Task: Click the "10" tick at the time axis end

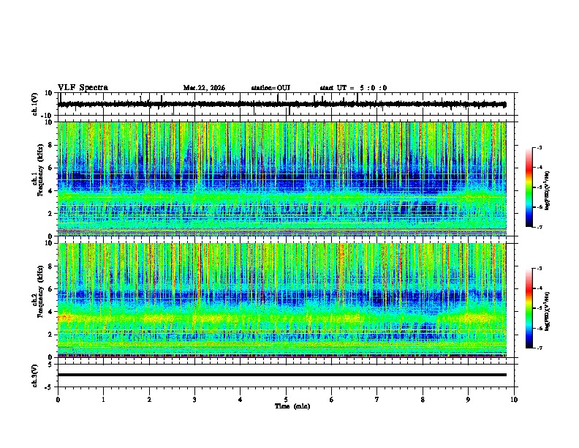Action: 514,400
